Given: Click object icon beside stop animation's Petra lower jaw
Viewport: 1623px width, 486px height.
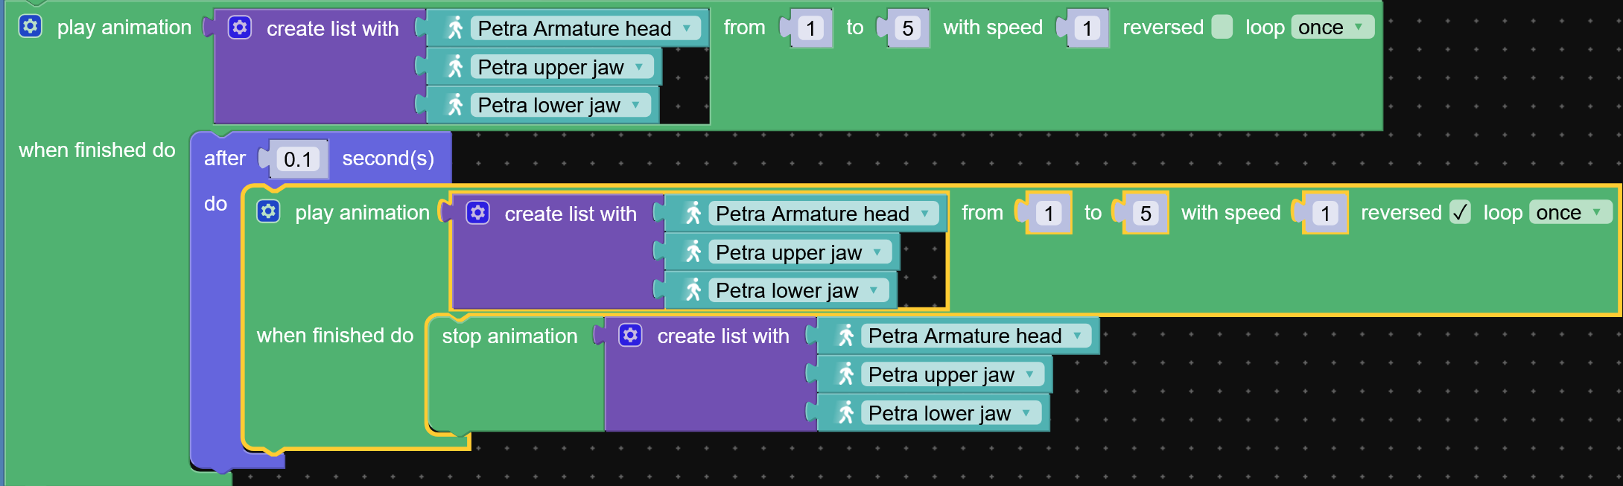Looking at the screenshot, I should pos(846,413).
